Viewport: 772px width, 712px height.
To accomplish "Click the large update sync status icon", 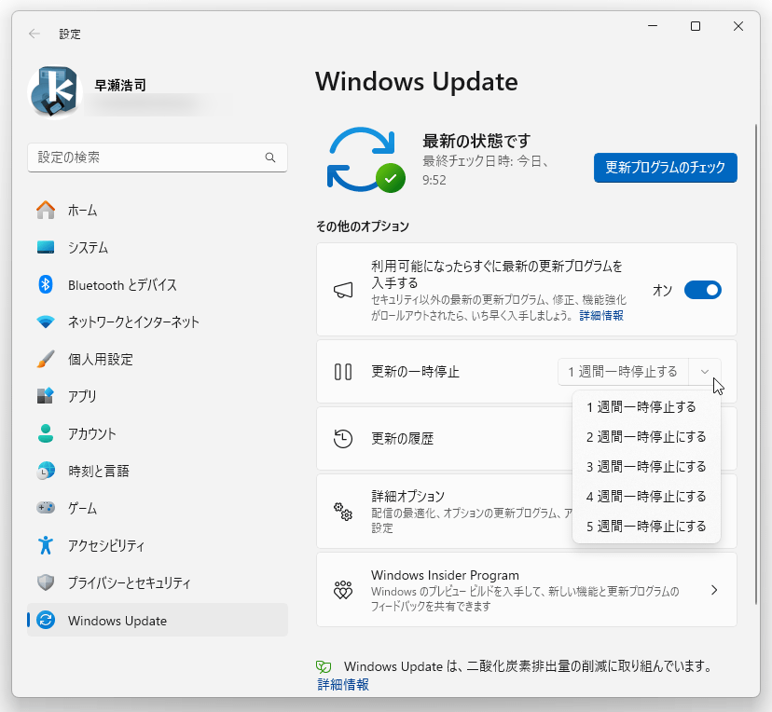I will 365,160.
